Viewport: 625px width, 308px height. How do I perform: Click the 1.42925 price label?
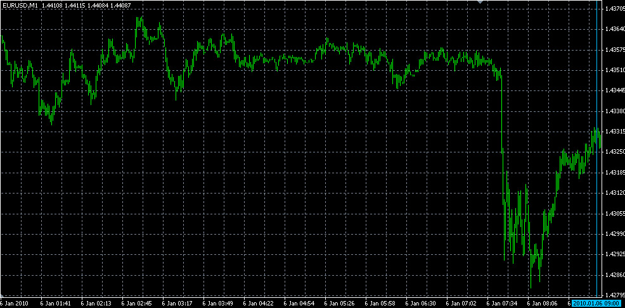[x=614, y=254]
